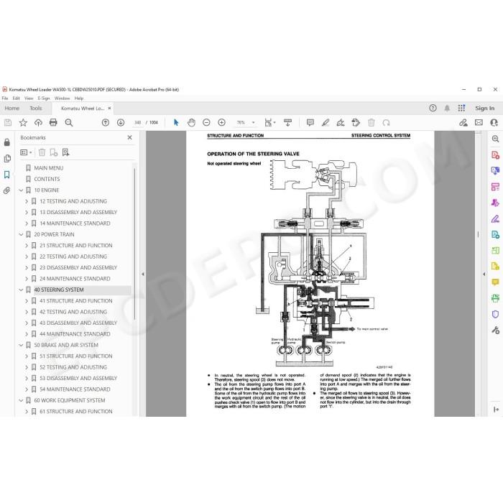This screenshot has height=503, width=503.
Task: Close the Bookmarks panel
Action: tap(129, 137)
